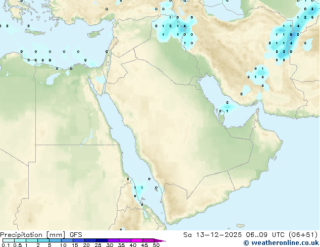This screenshot has width=320, height=247.
Task: Click the island of Crete on the map
Action: [35, 32]
